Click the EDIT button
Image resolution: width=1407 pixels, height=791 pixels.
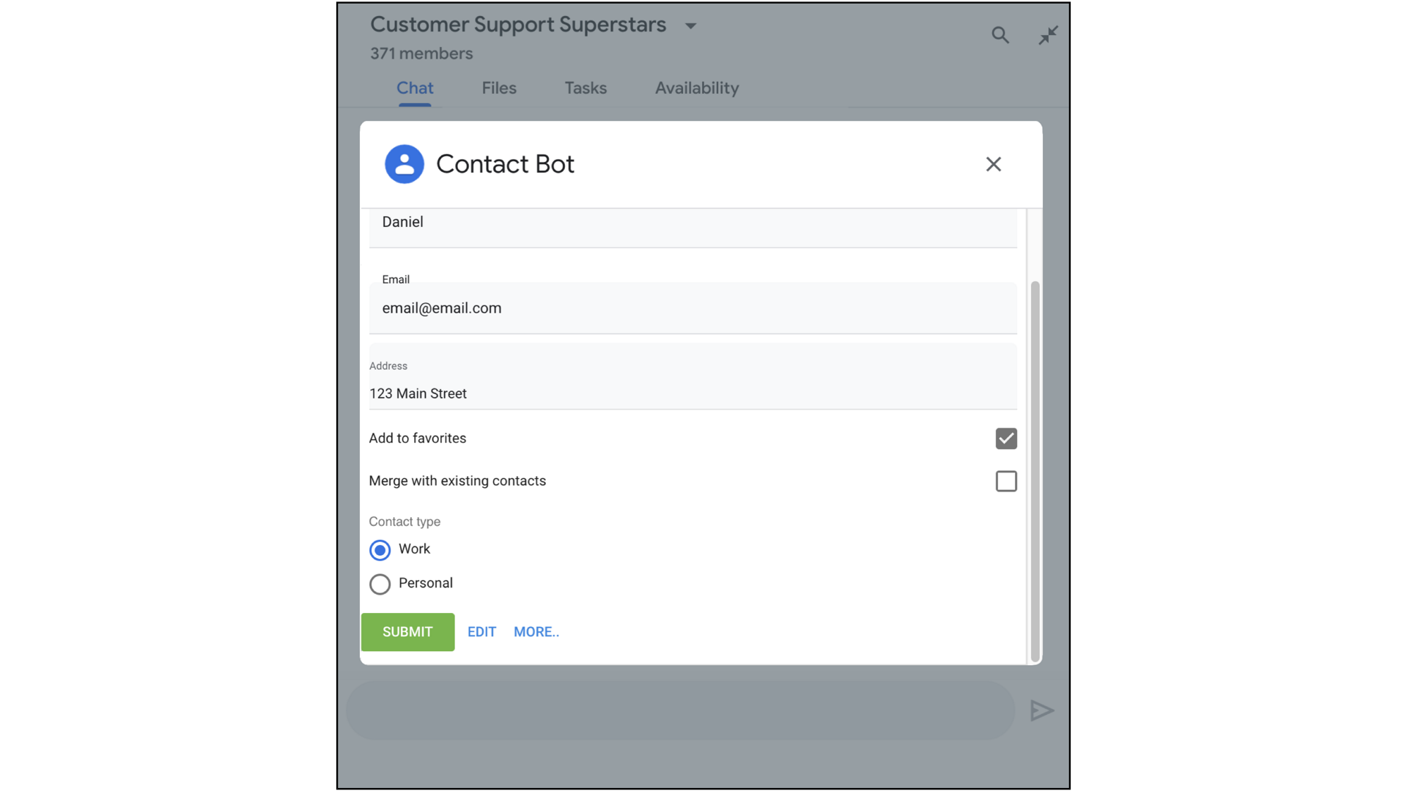481,631
